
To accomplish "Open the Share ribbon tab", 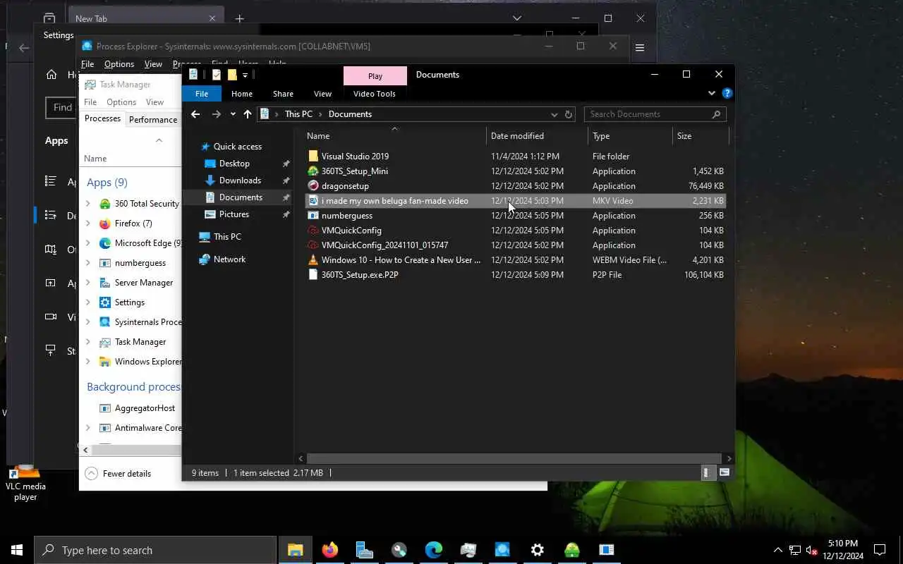I will coord(283,94).
